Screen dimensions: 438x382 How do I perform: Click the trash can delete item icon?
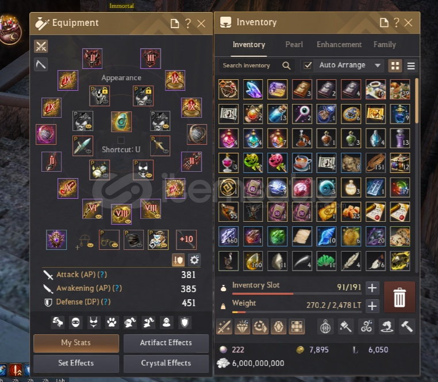399,297
